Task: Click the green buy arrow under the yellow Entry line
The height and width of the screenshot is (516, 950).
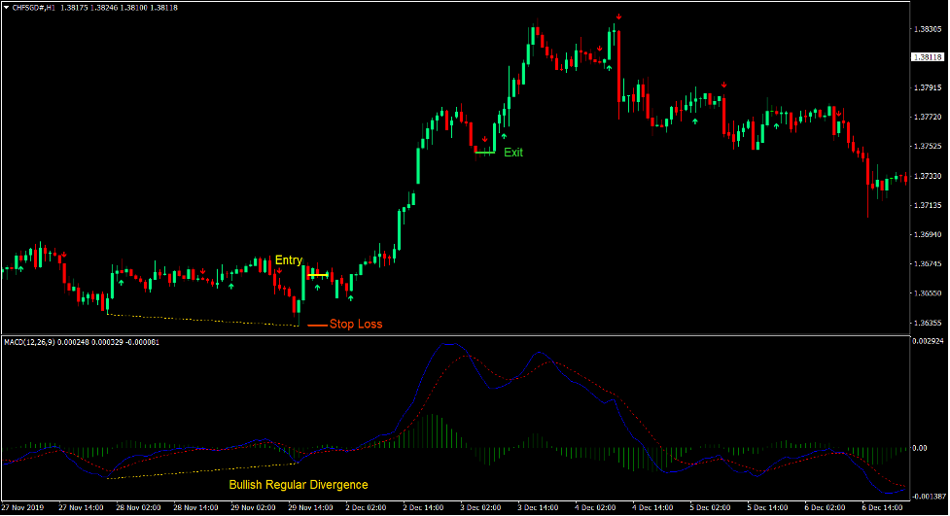Action: [x=317, y=288]
